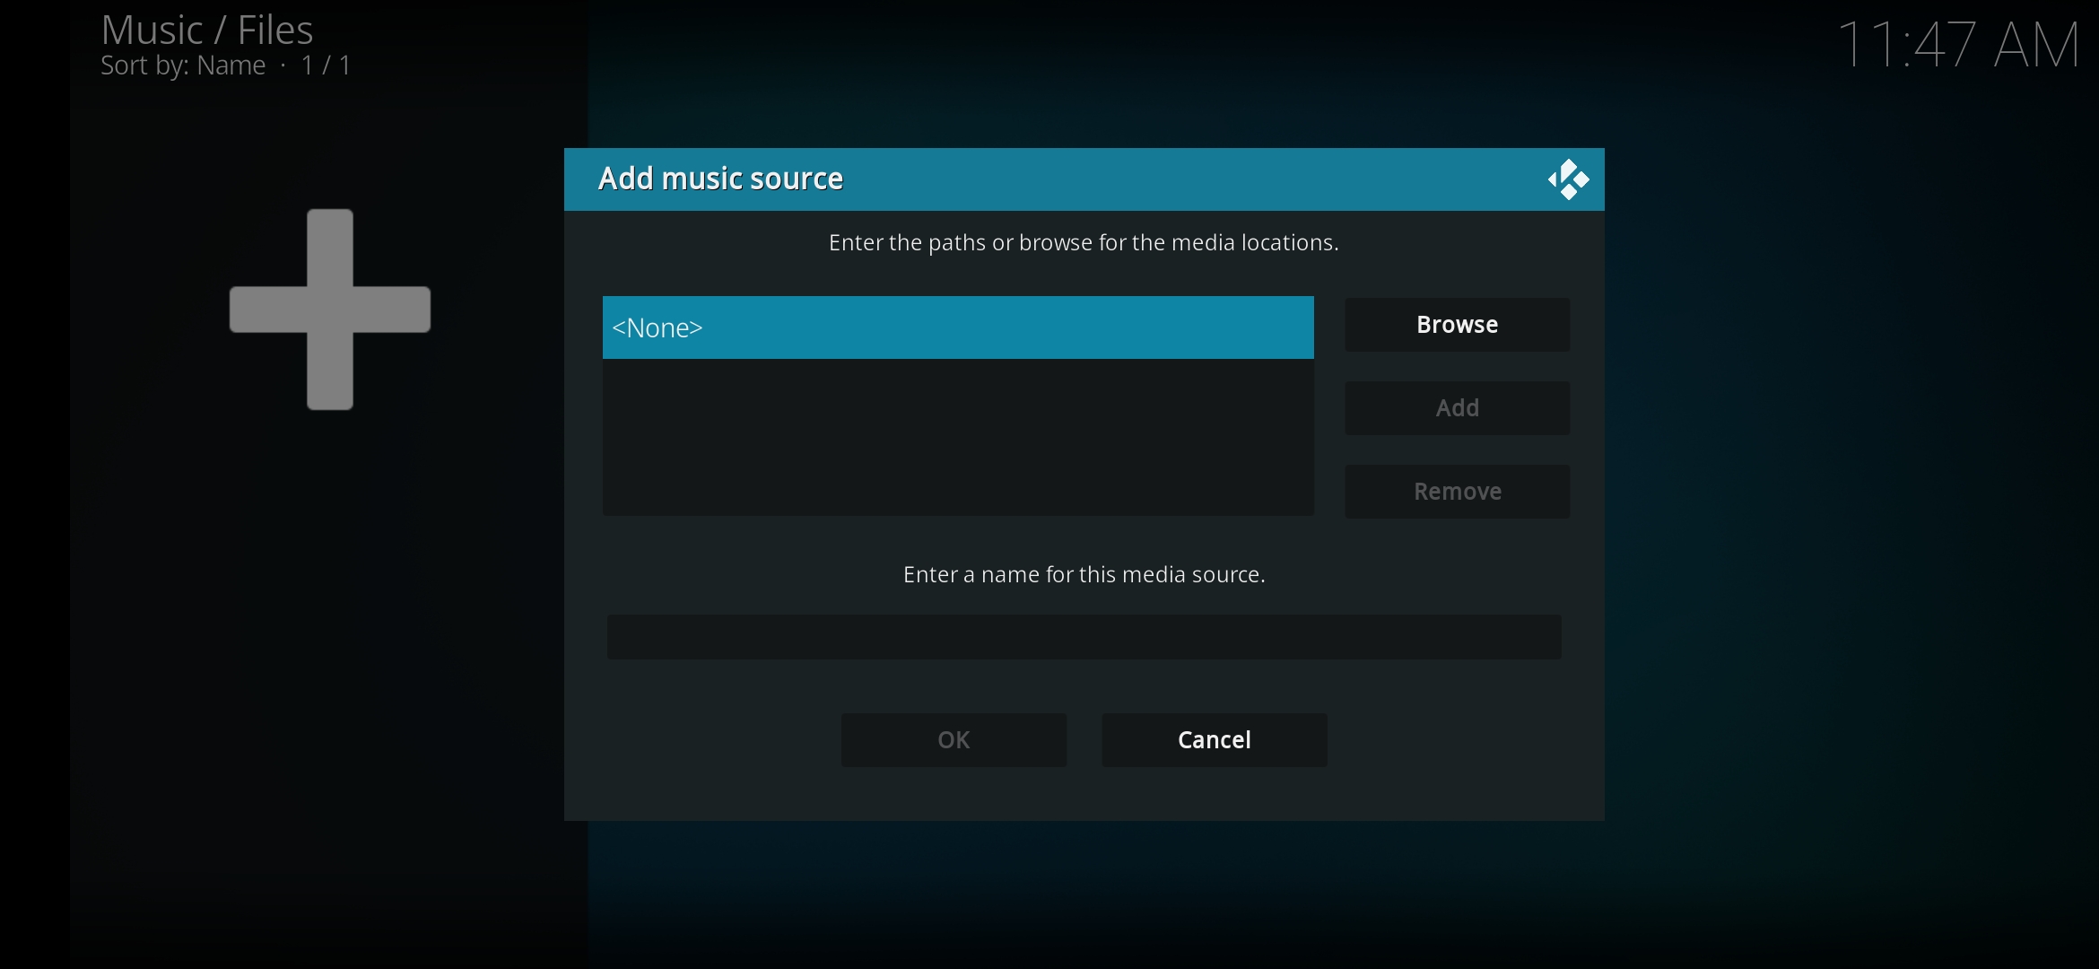2099x969 pixels.
Task: Select the <None> path entry
Action: pos(957,327)
